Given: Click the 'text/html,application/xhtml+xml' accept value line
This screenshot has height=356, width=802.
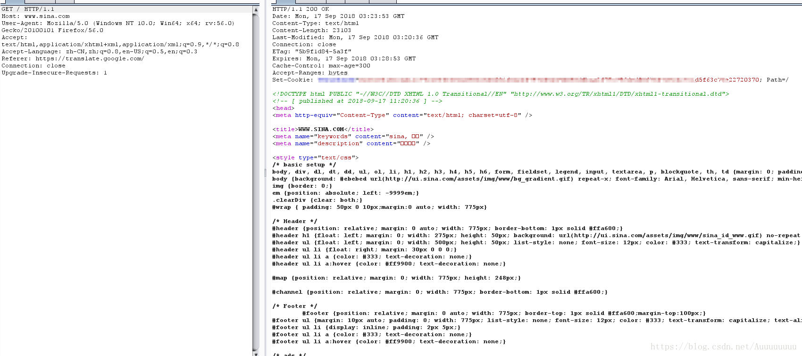Looking at the screenshot, I should (120, 44).
